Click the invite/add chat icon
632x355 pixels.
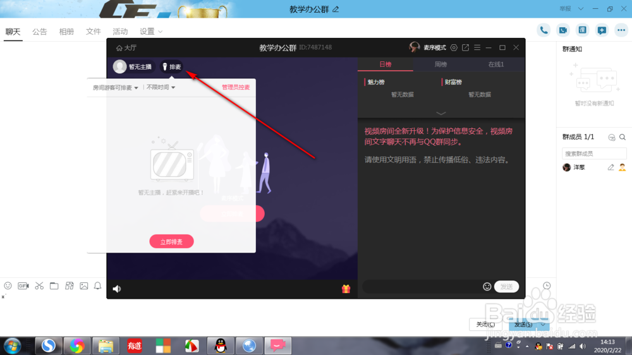coord(602,30)
